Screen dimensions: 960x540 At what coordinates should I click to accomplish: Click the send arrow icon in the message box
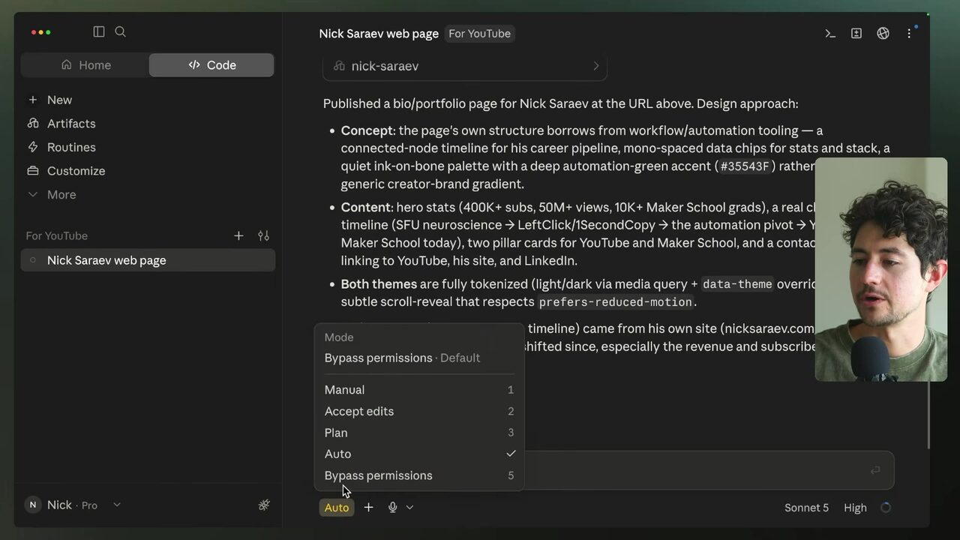[x=875, y=470]
